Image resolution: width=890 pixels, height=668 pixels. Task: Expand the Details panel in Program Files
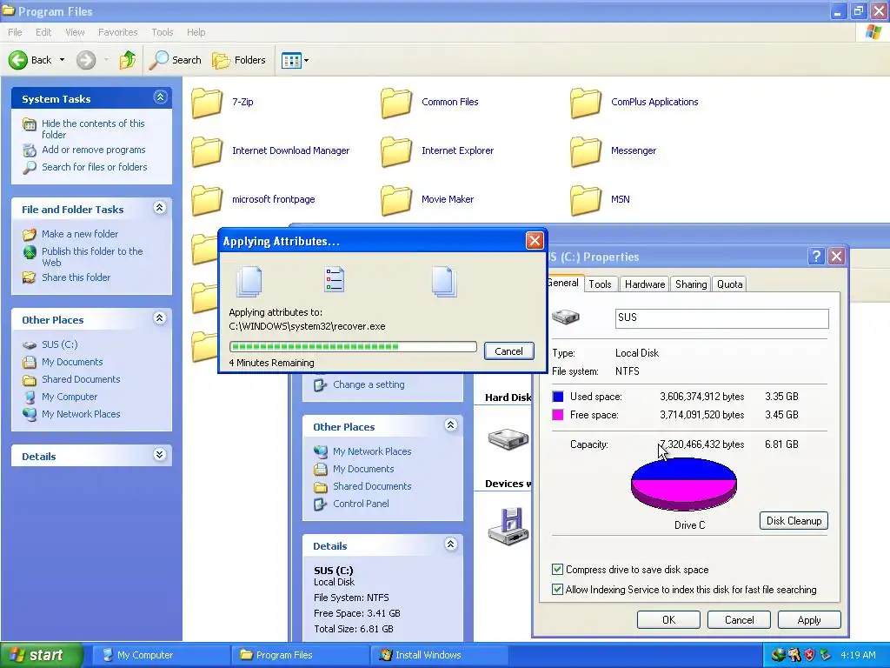click(160, 455)
